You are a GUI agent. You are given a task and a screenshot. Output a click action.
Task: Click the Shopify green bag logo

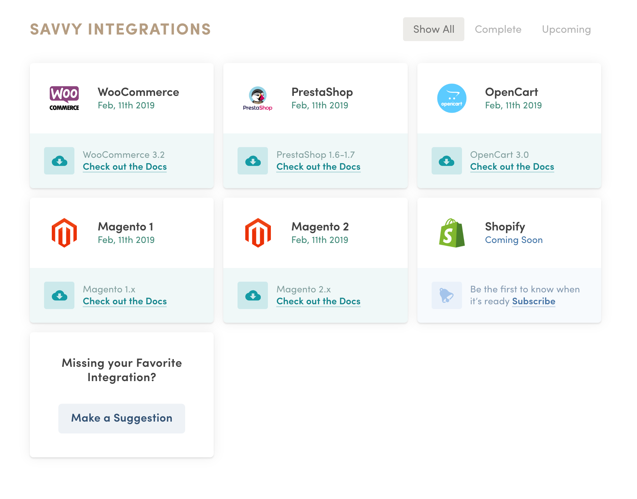pos(452,233)
